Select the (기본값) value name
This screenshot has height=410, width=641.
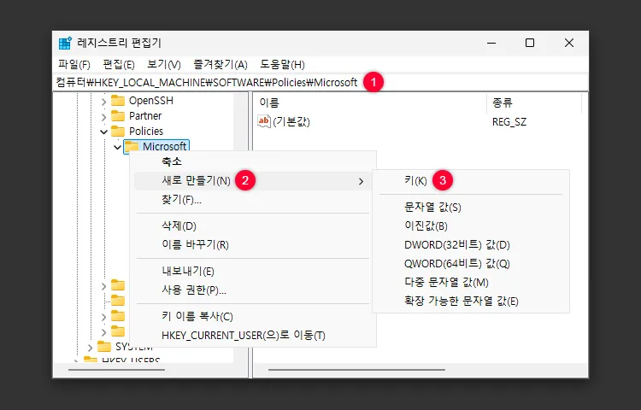(291, 121)
